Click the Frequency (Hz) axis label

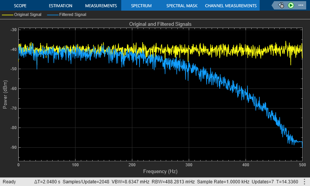pyautogui.click(x=160, y=172)
